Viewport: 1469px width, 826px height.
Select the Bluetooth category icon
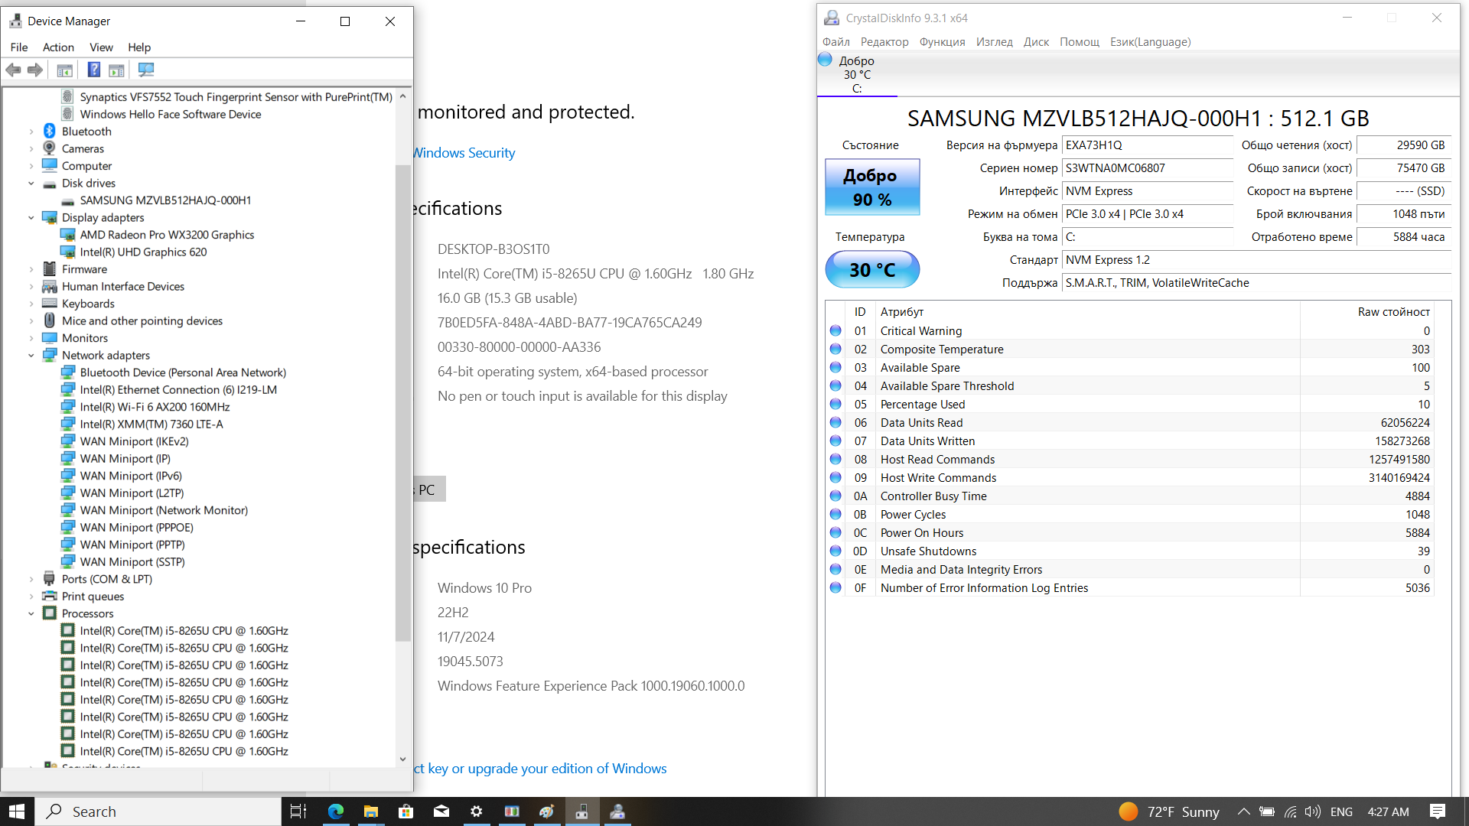(50, 131)
